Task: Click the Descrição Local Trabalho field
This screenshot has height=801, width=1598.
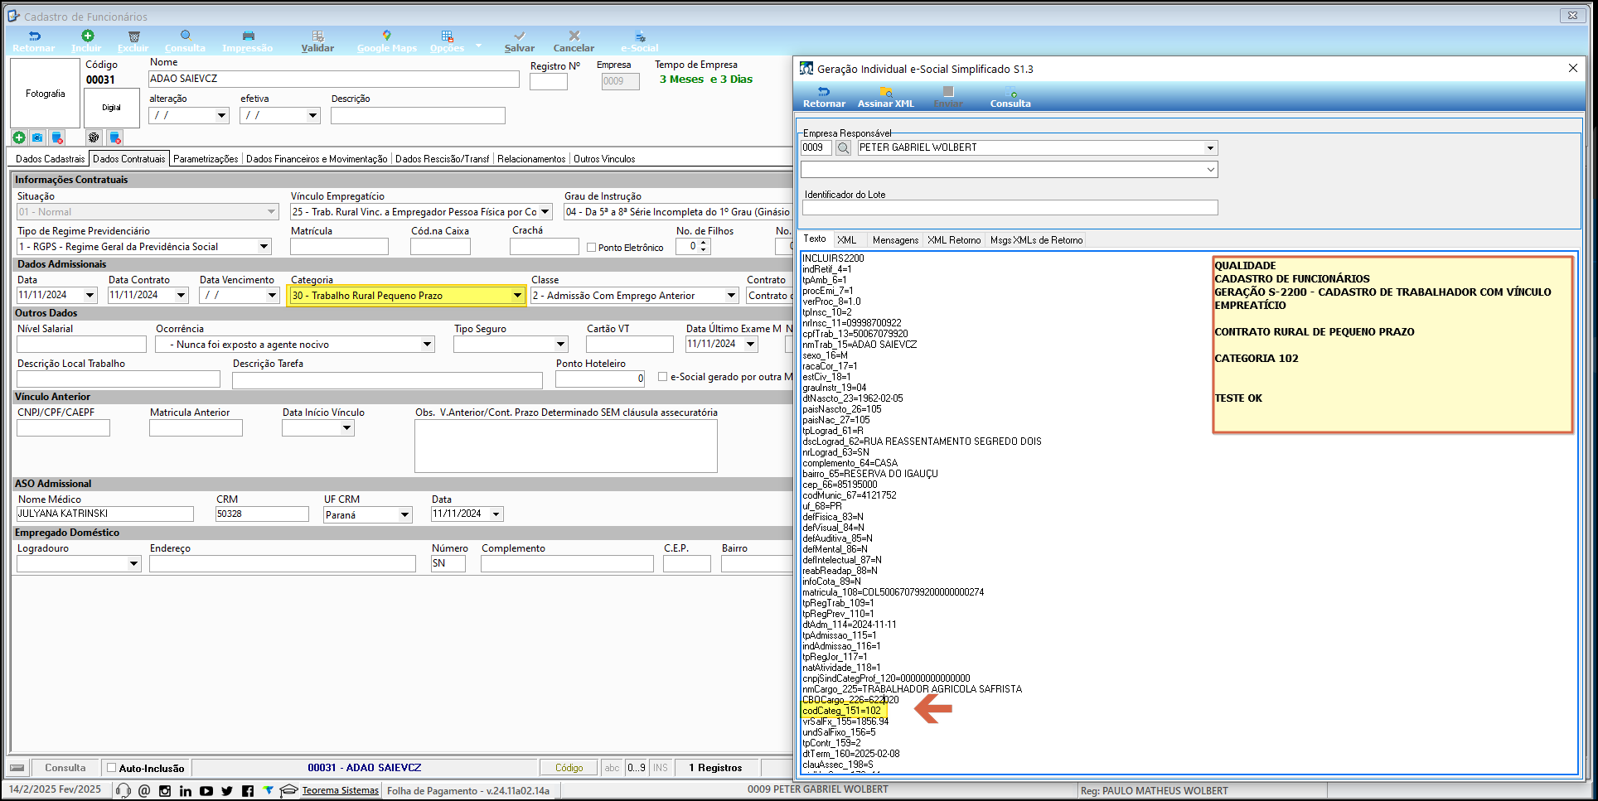Action: (x=119, y=379)
